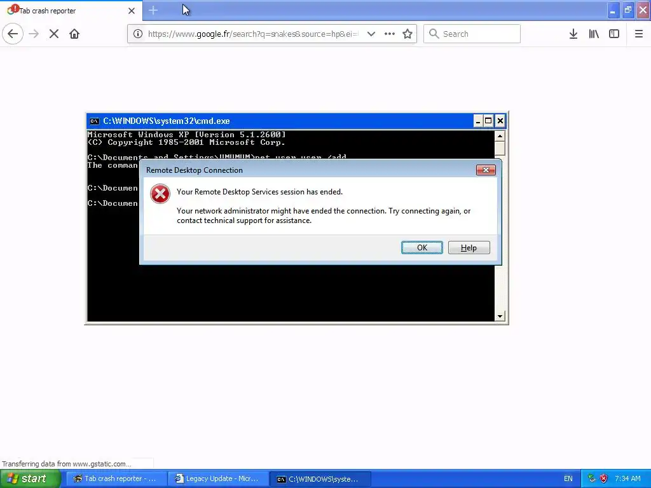Click the 'Transferring data from www.gstatic.com' status
This screenshot has height=488, width=651.
coord(66,464)
